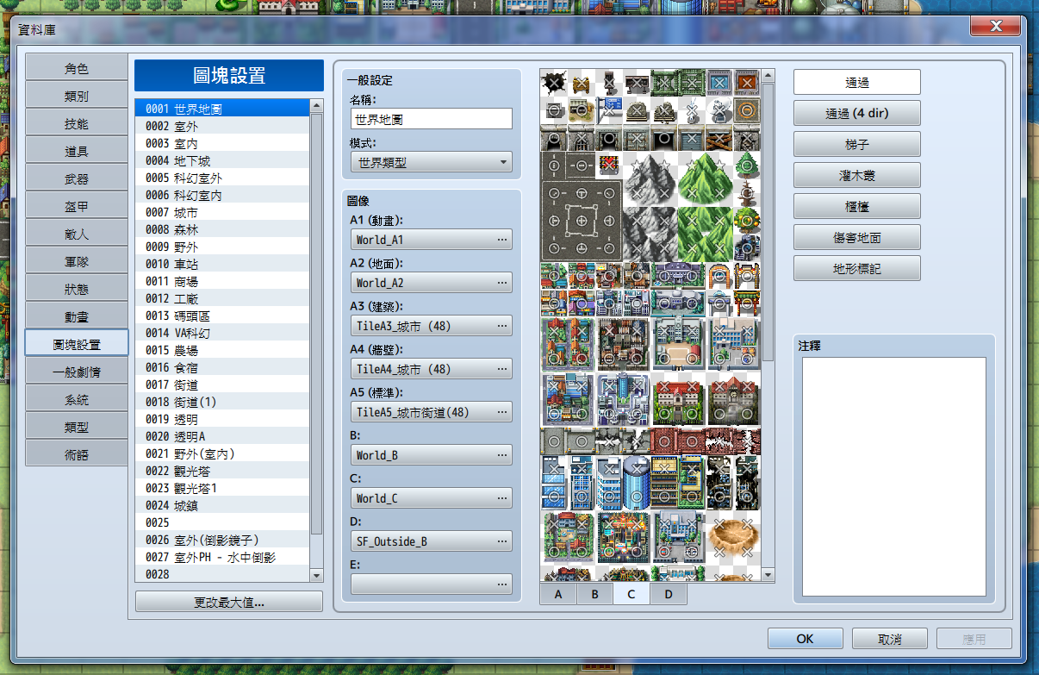Switch to tile palette tab A
Viewport: 1039px width, 675px height.
point(558,594)
